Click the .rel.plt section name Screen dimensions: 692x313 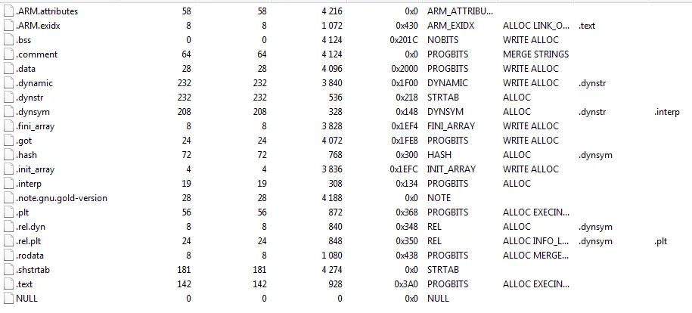coord(29,241)
